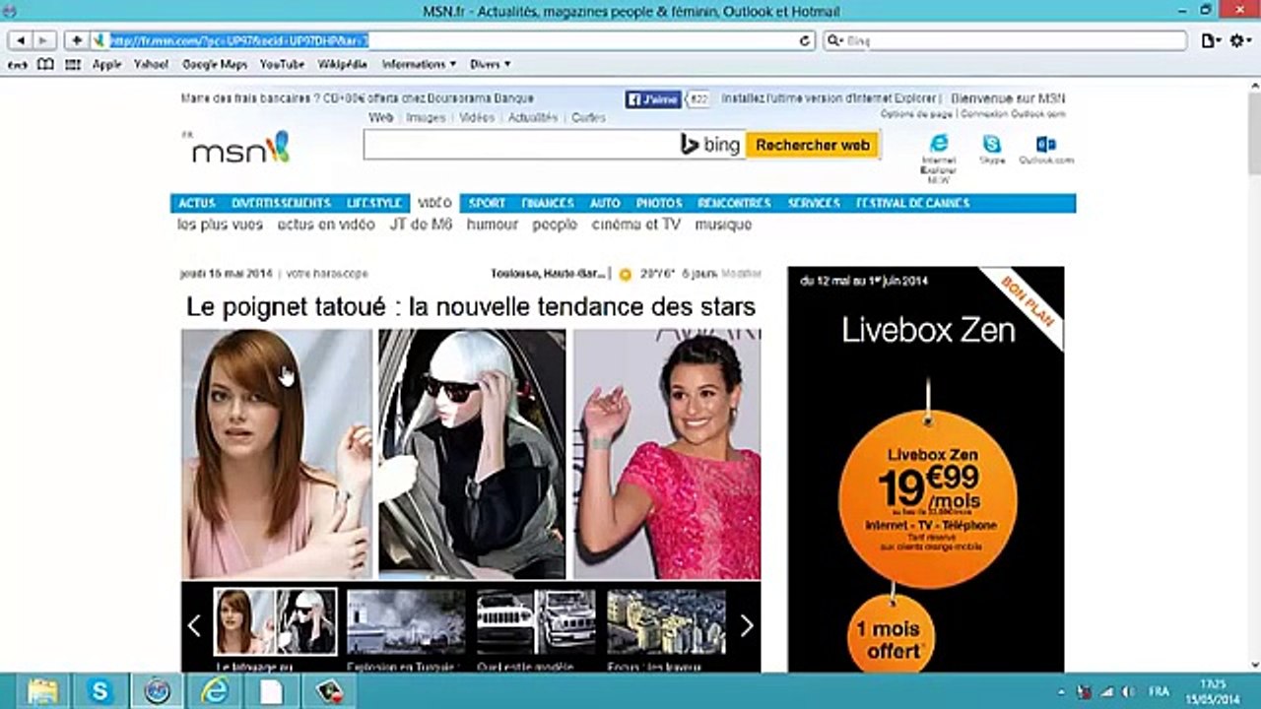The width and height of the screenshot is (1261, 709).
Task: Open the AUTO navigation tab
Action: 605,203
